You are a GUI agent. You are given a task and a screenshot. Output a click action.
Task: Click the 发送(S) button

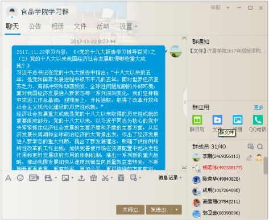pos(159,210)
